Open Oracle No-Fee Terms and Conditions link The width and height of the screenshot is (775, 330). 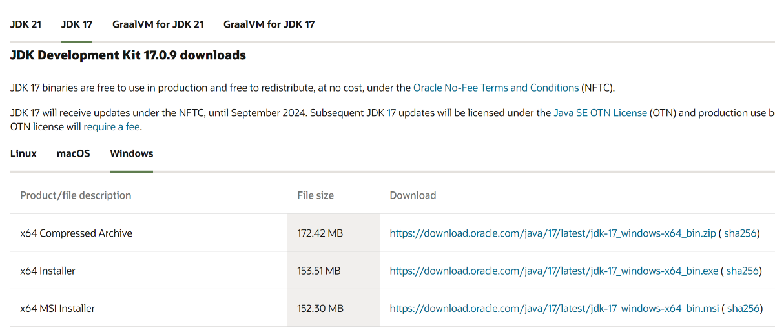[496, 88]
